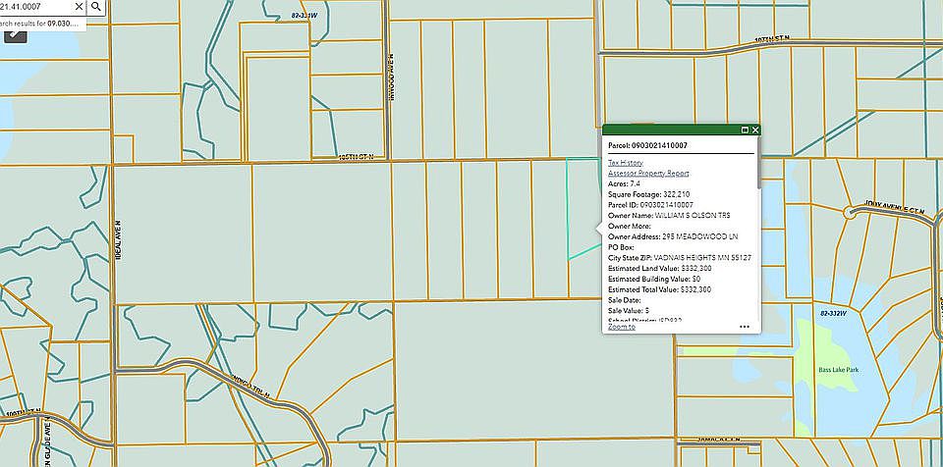Click the magnifying glass search button

[97, 7]
